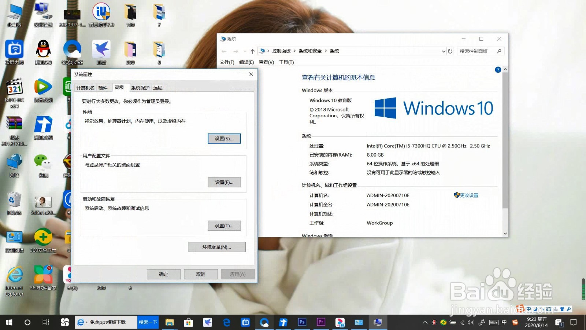This screenshot has width=586, height=330.
Task: Open the address bar history dropdown
Action: click(443, 51)
